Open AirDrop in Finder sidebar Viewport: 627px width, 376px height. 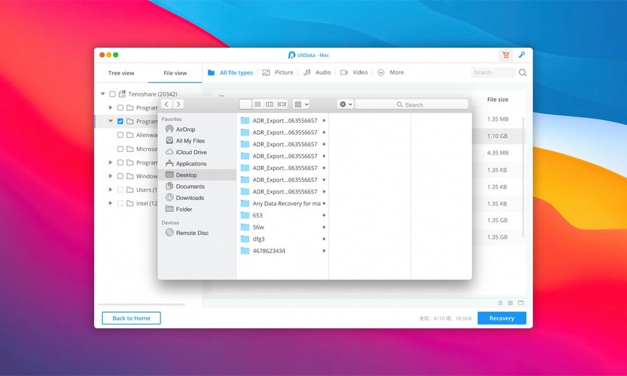(x=185, y=130)
